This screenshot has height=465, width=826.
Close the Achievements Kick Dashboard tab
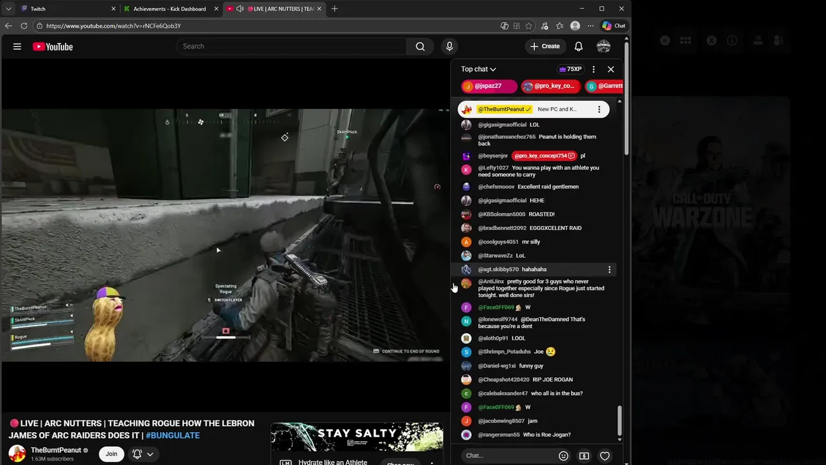coord(217,9)
